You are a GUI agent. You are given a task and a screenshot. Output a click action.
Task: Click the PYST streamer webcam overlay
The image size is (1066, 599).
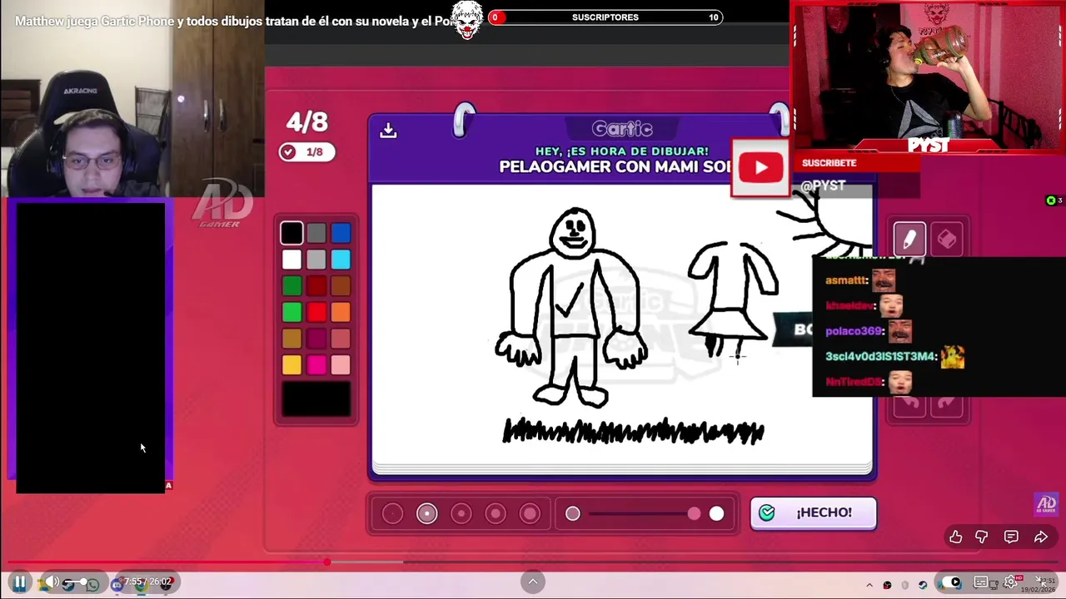[928, 77]
